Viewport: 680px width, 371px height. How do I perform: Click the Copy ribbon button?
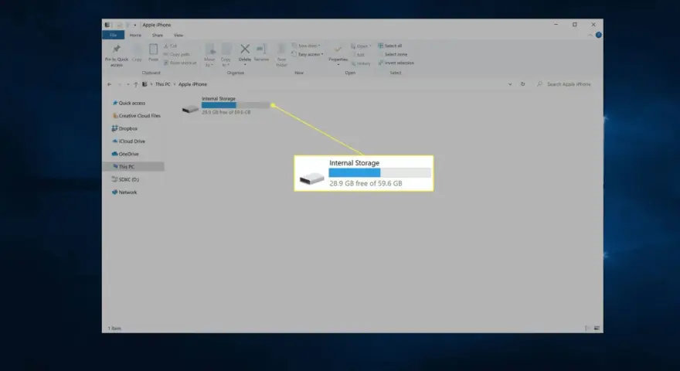point(137,53)
